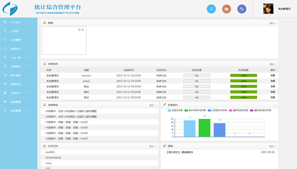The width and height of the screenshot is (297, 169).
Task: Expand the 个人办公 chevron in sidebar
Action: pos(30,22)
